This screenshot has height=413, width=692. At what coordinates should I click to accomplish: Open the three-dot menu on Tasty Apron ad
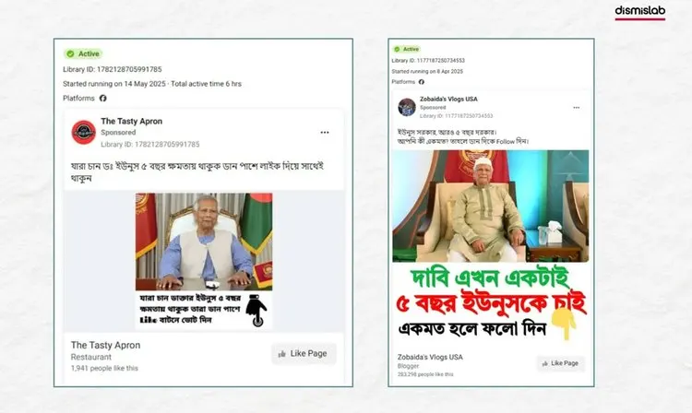click(325, 132)
